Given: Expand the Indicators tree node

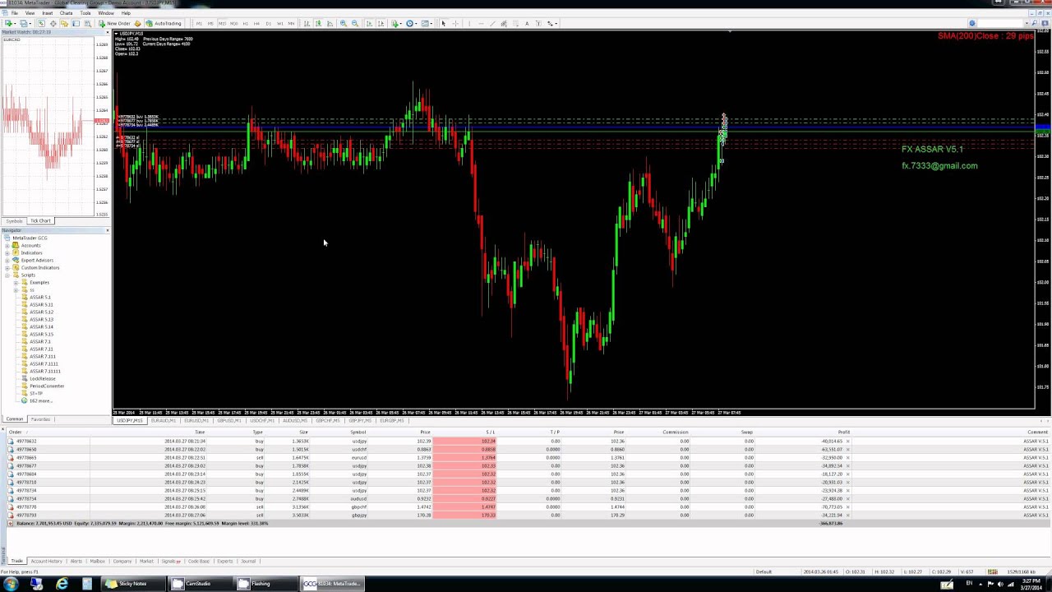Looking at the screenshot, I should tap(7, 252).
